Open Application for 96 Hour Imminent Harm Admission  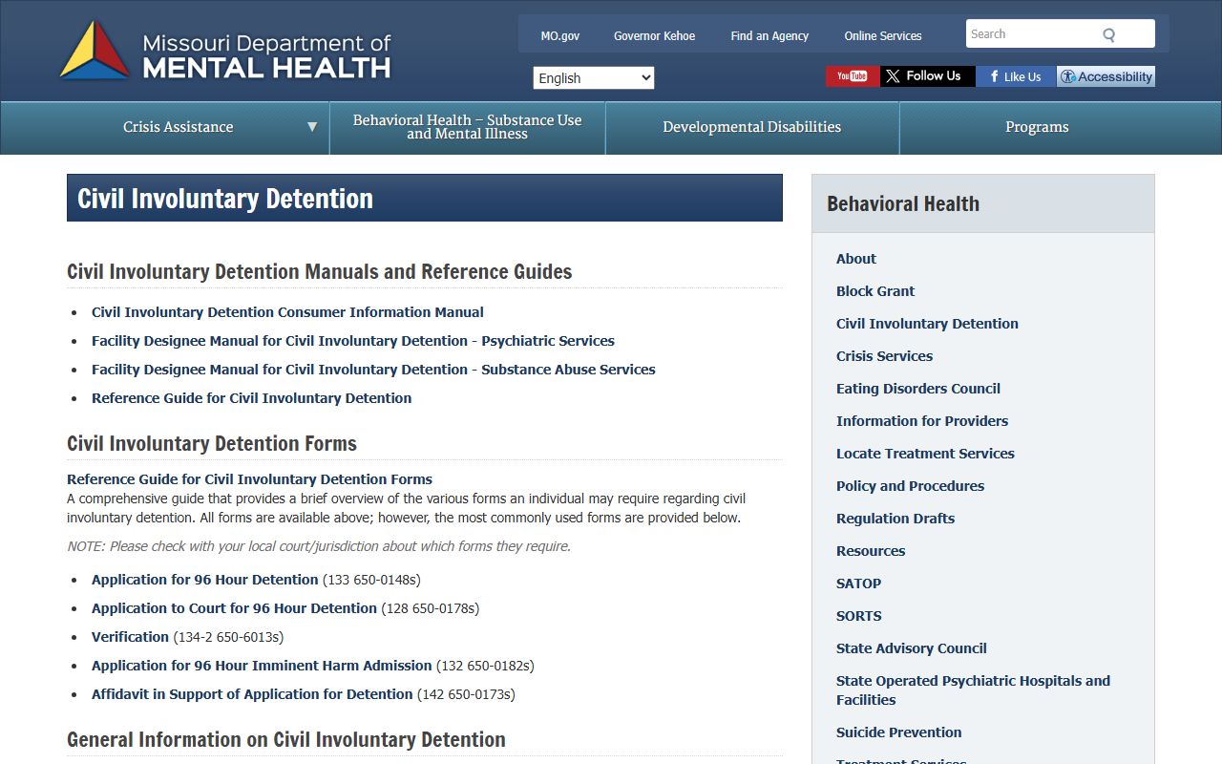tap(262, 666)
